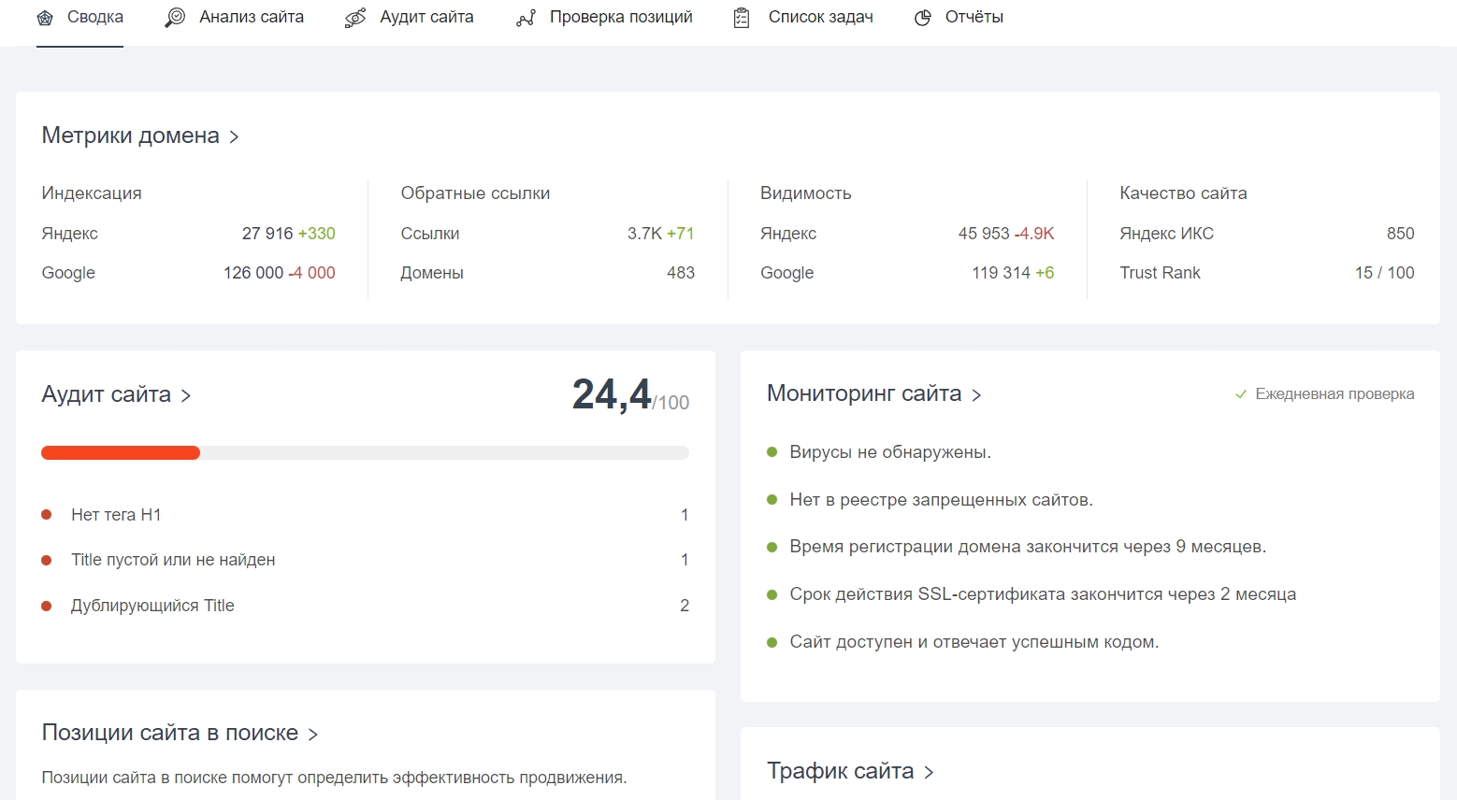The height and width of the screenshot is (800, 1457).
Task: Open the Дублирующийся Title audit issue
Action: [152, 606]
